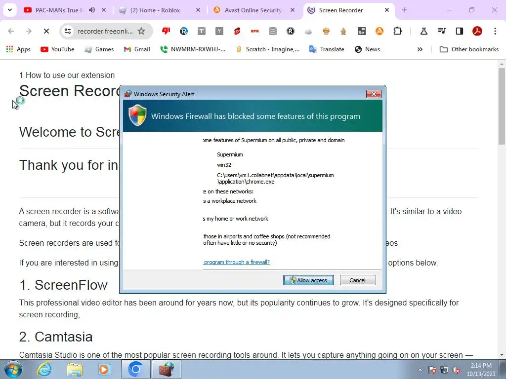The image size is (506, 379).
Task: Select the Windows Firewall taskbar button
Action: click(x=166, y=369)
